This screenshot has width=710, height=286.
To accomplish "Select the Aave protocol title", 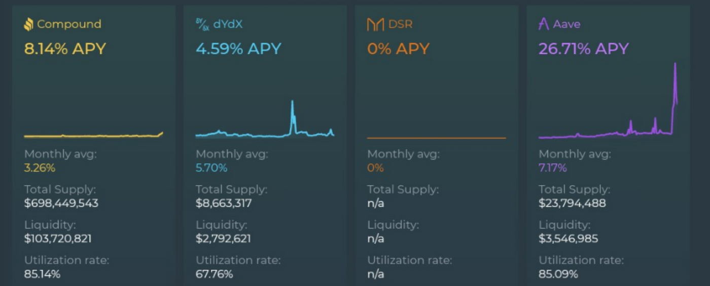I will pyautogui.click(x=567, y=24).
